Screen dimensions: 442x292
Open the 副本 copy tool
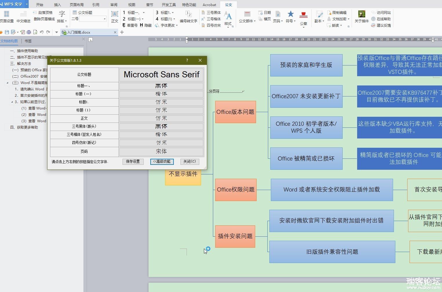click(319, 17)
